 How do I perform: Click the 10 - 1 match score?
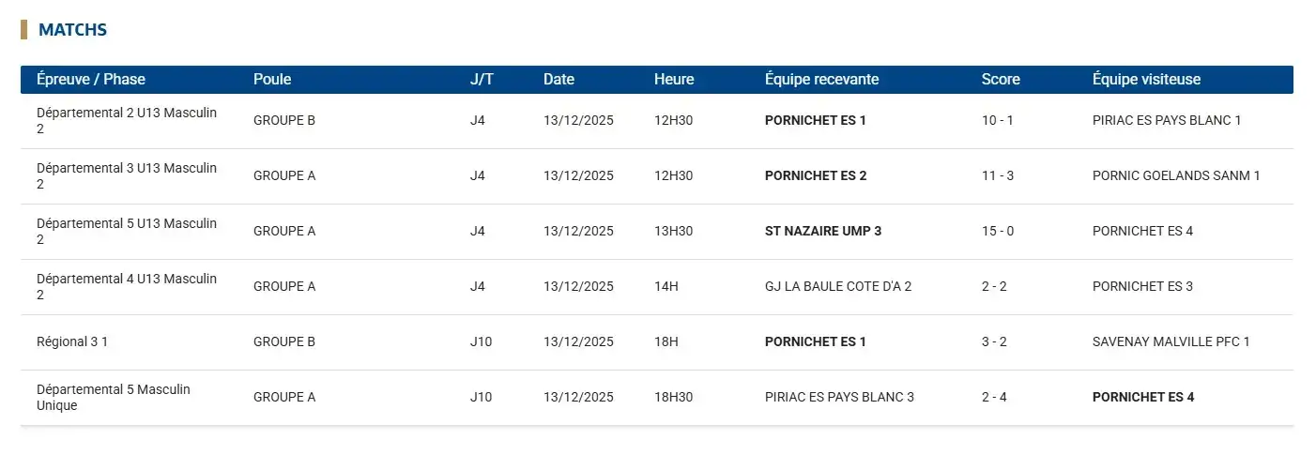[x=997, y=121]
